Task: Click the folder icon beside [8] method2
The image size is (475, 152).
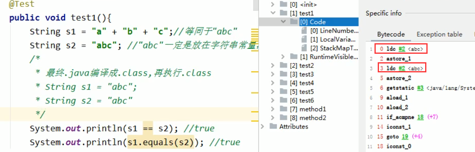Action: [x=284, y=118]
